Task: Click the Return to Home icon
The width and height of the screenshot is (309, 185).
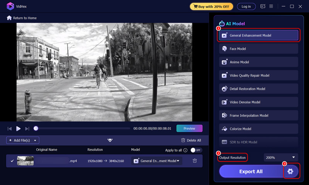Action: (9, 18)
